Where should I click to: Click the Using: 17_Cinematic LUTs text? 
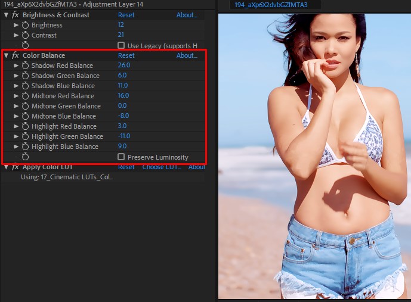coord(67,177)
